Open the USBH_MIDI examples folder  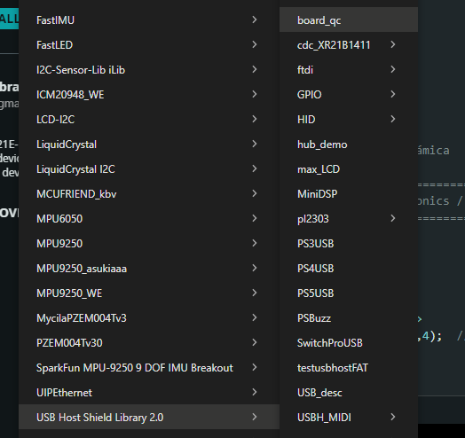(x=349, y=418)
